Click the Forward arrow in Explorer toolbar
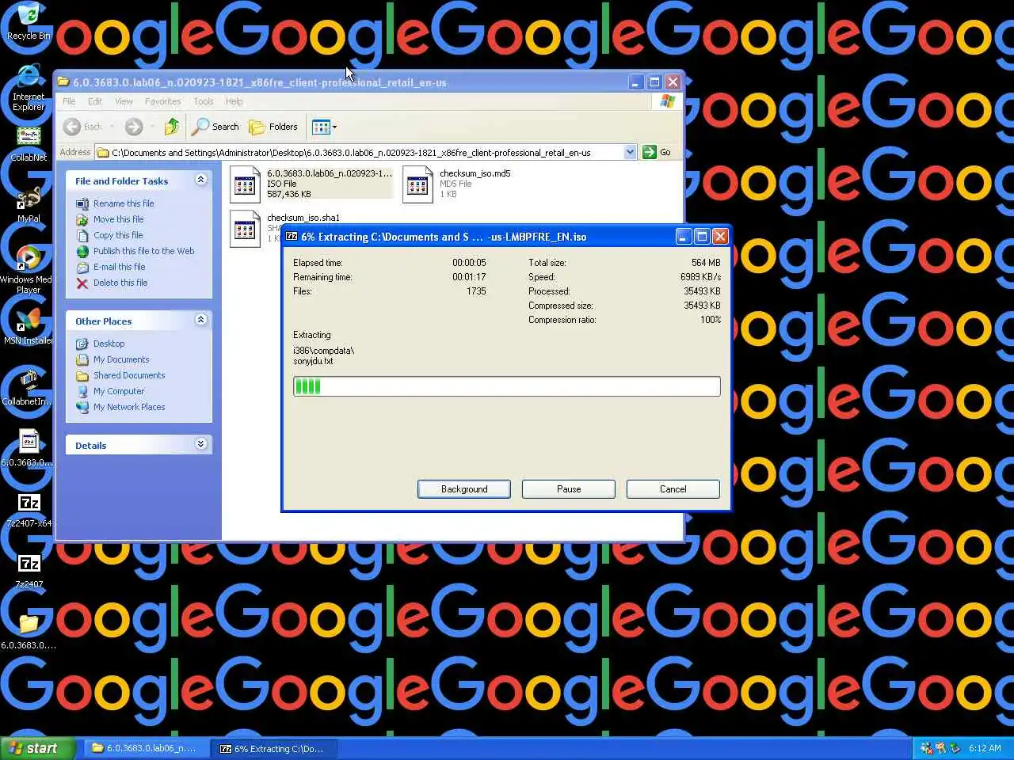The width and height of the screenshot is (1014, 760). (x=134, y=127)
